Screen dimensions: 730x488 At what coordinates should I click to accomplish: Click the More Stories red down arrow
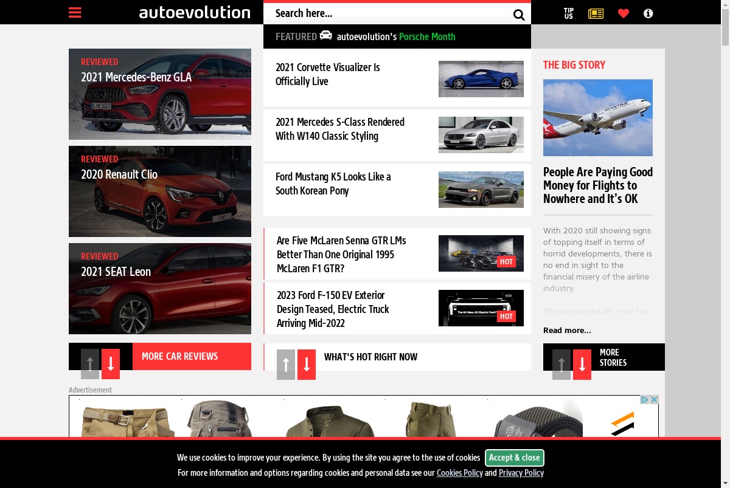582,364
